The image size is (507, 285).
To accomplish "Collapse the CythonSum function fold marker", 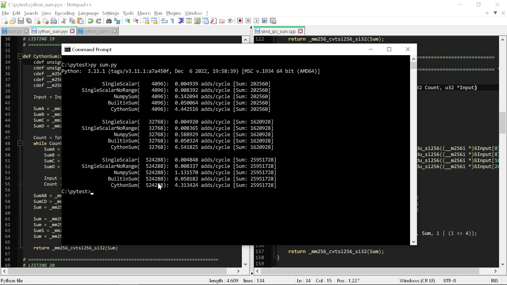I will tap(20, 56).
